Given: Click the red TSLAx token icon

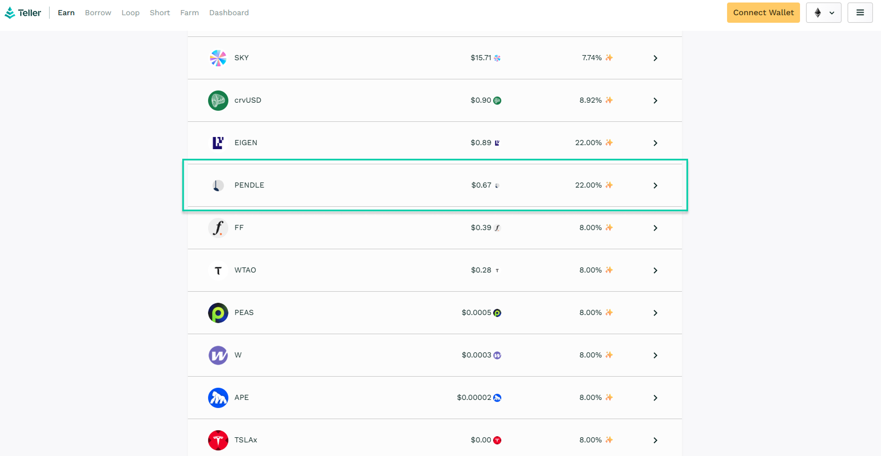Looking at the screenshot, I should (218, 440).
